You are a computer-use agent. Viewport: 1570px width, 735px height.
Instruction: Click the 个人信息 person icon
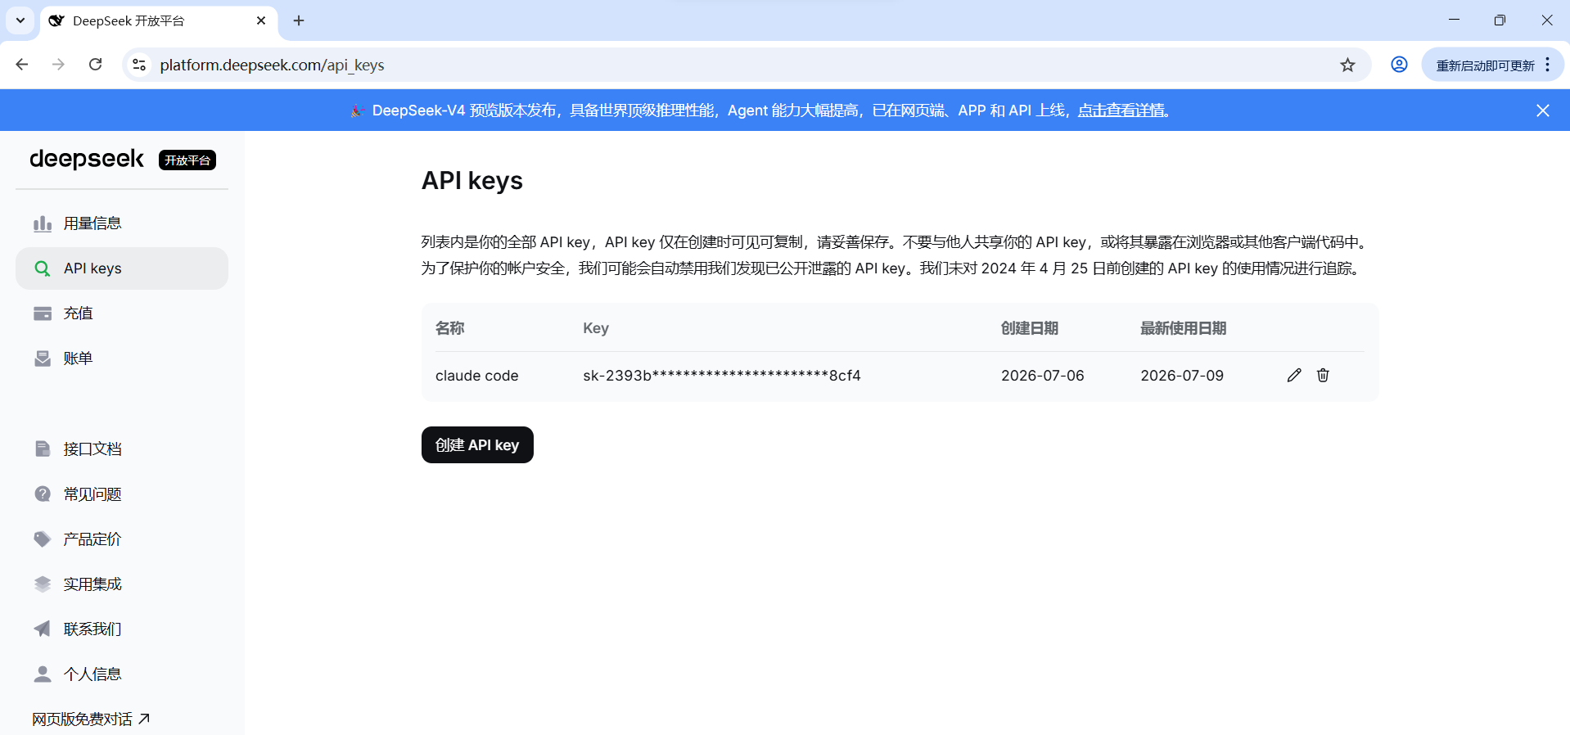(x=43, y=674)
